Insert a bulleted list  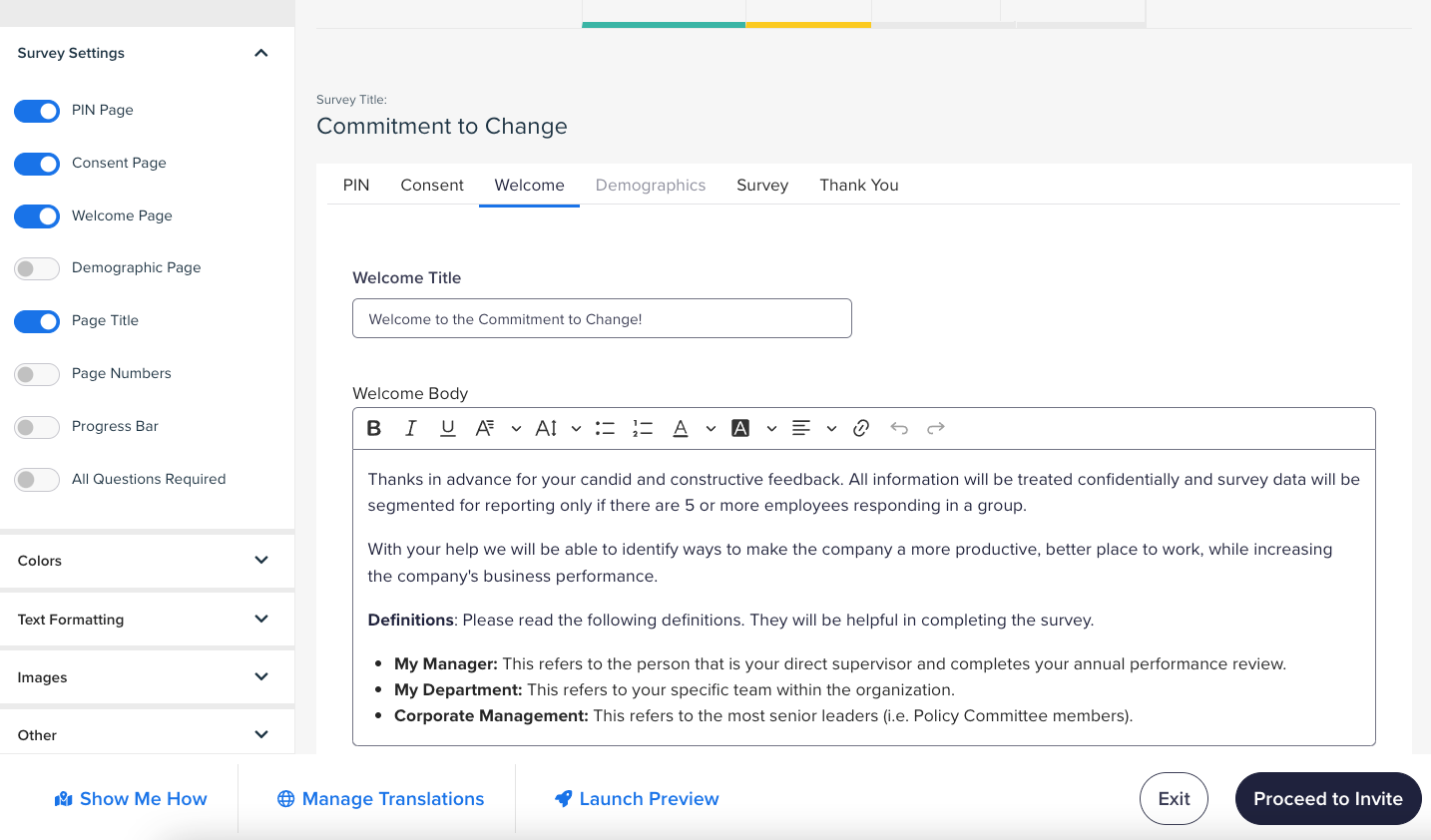605,428
